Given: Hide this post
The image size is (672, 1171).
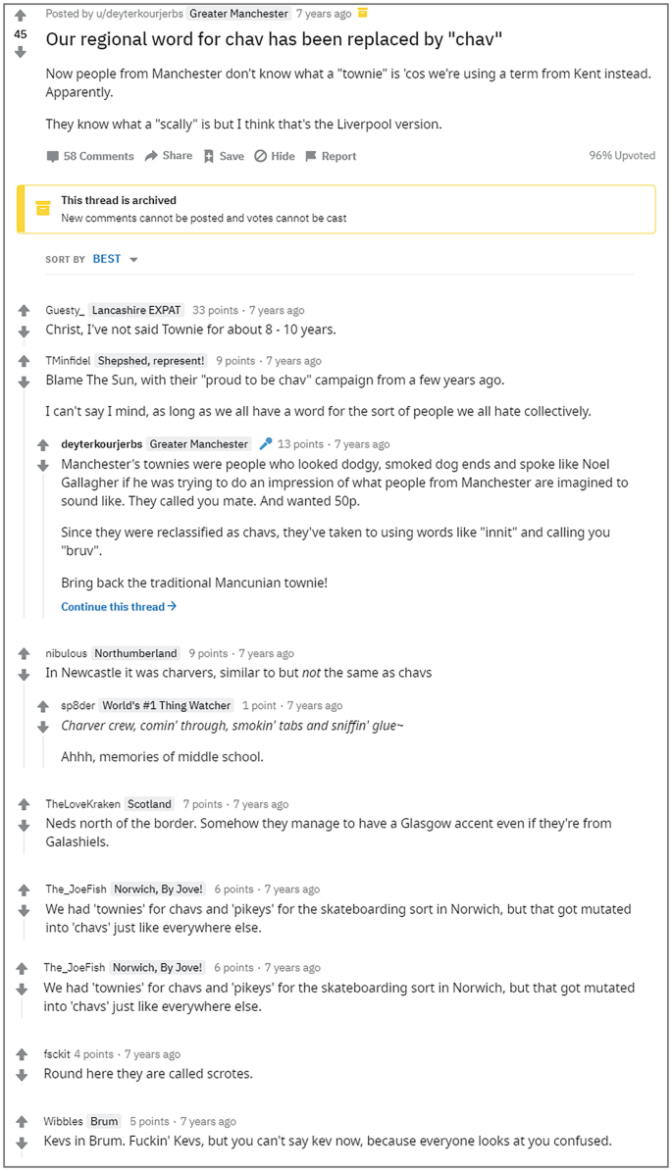Looking at the screenshot, I should (x=275, y=156).
